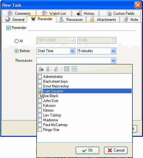The height and width of the screenshot is (158, 143).
Task: Toggle the Reminder checkbox
Action: [8, 28]
